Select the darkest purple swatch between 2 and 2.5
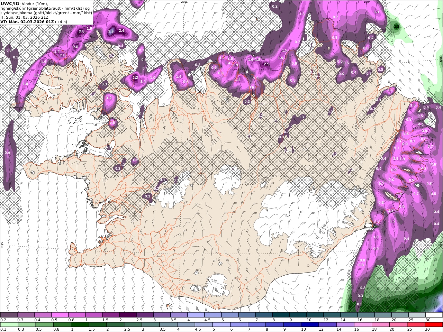The width and height of the screenshot is (443, 332). (128, 315)
